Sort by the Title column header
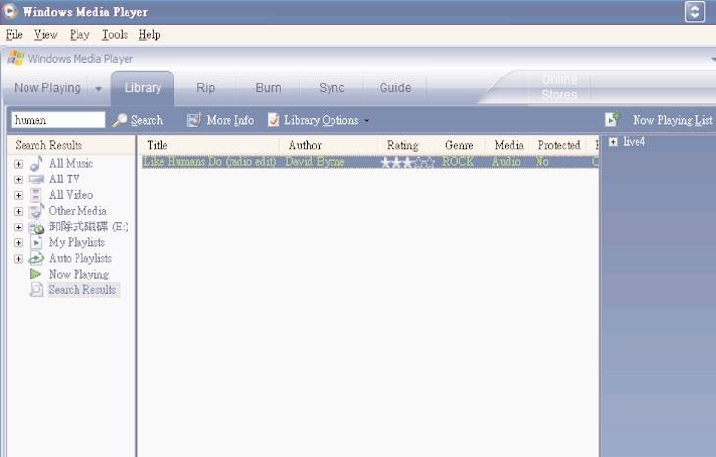This screenshot has width=716, height=457. click(x=209, y=145)
